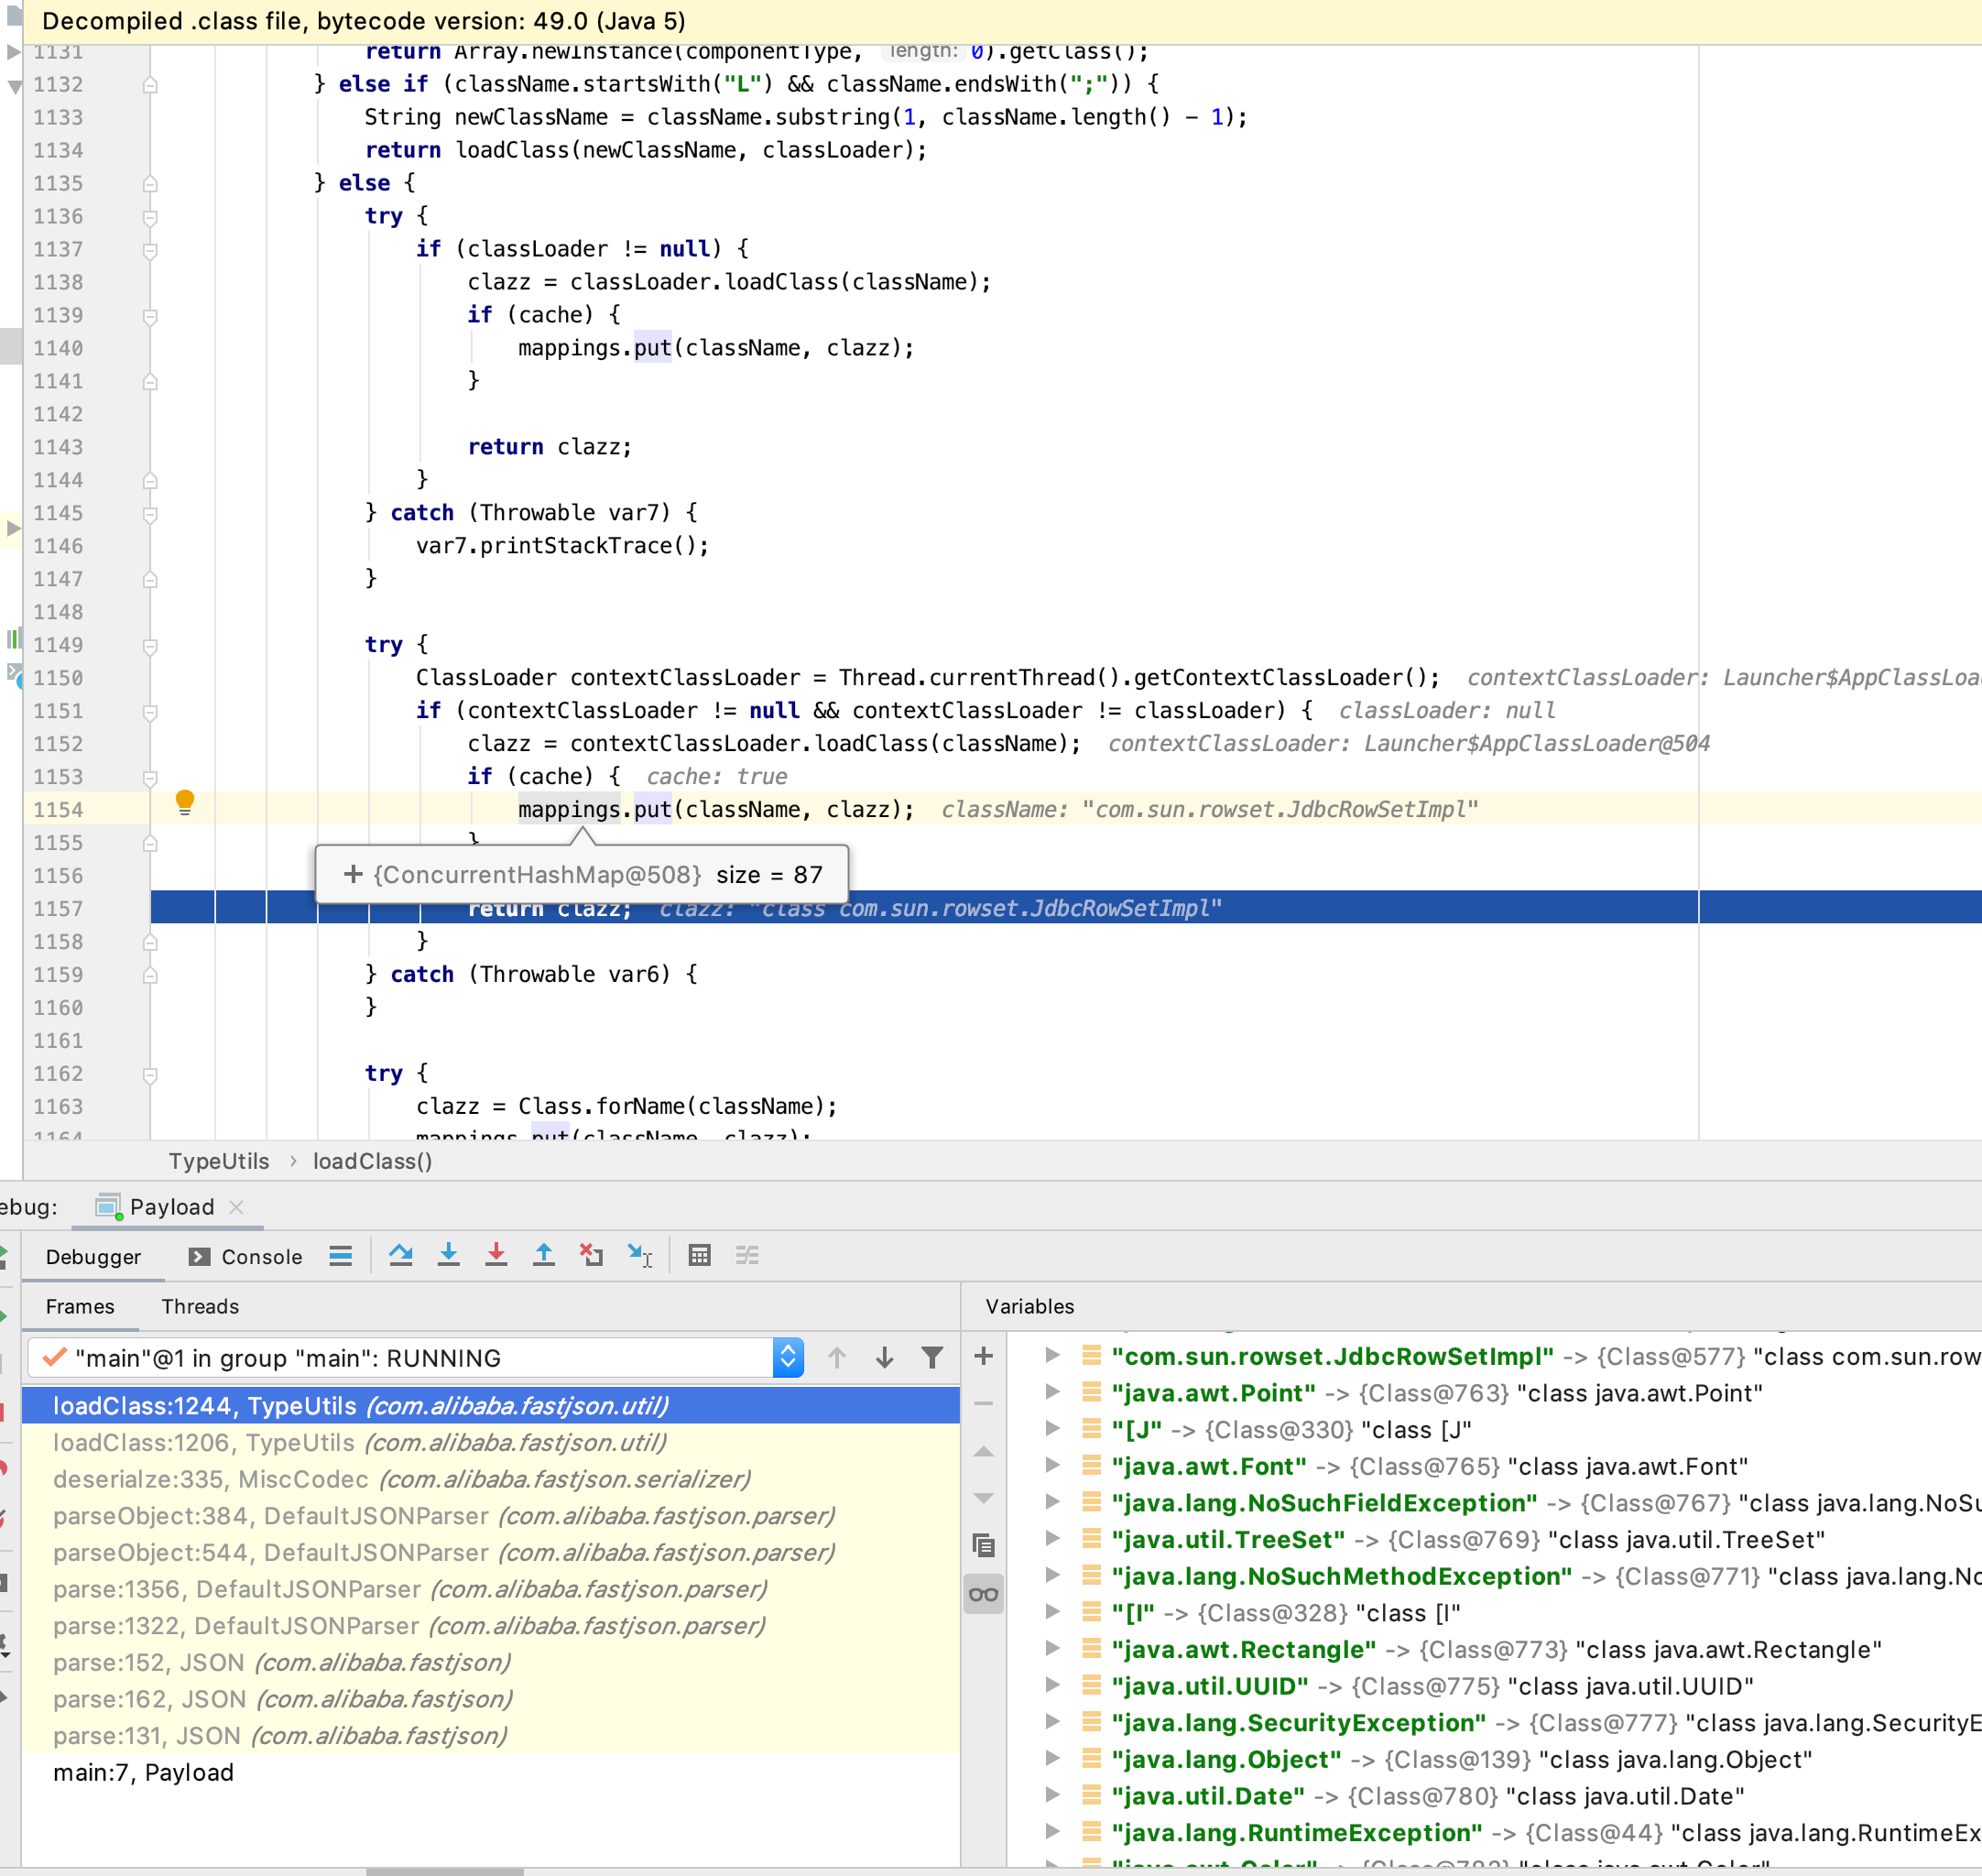The height and width of the screenshot is (1876, 1982).
Task: Expand the ConcurrentHashMap@508 tooltip plus sign
Action: click(353, 874)
